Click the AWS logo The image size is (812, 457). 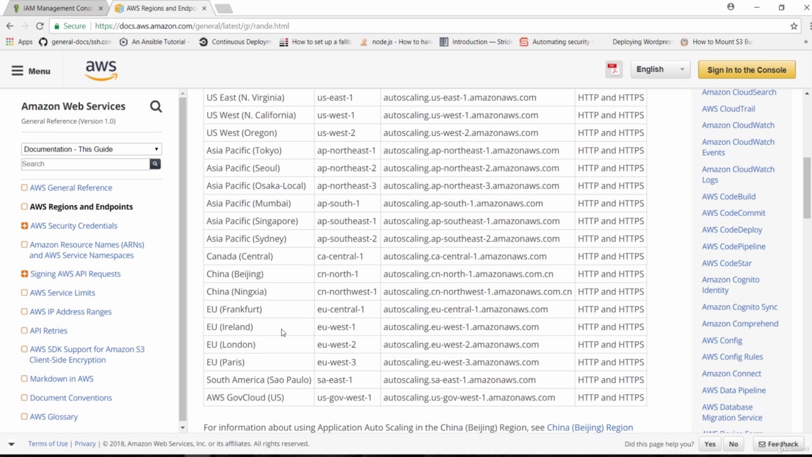101,70
